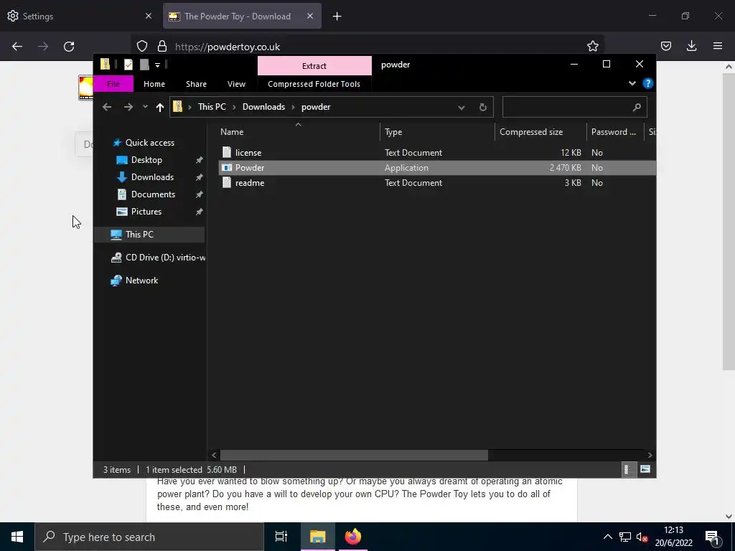Bookmark this page with star icon
The image size is (735, 551).
(592, 46)
